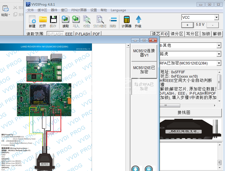Select the EEE read range option
The image size is (225, 171).
point(69,34)
